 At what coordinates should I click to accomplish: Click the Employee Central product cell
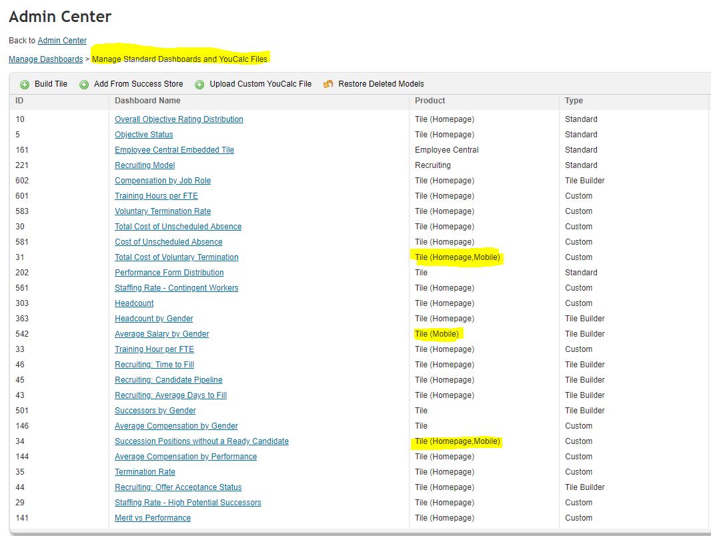click(x=447, y=150)
